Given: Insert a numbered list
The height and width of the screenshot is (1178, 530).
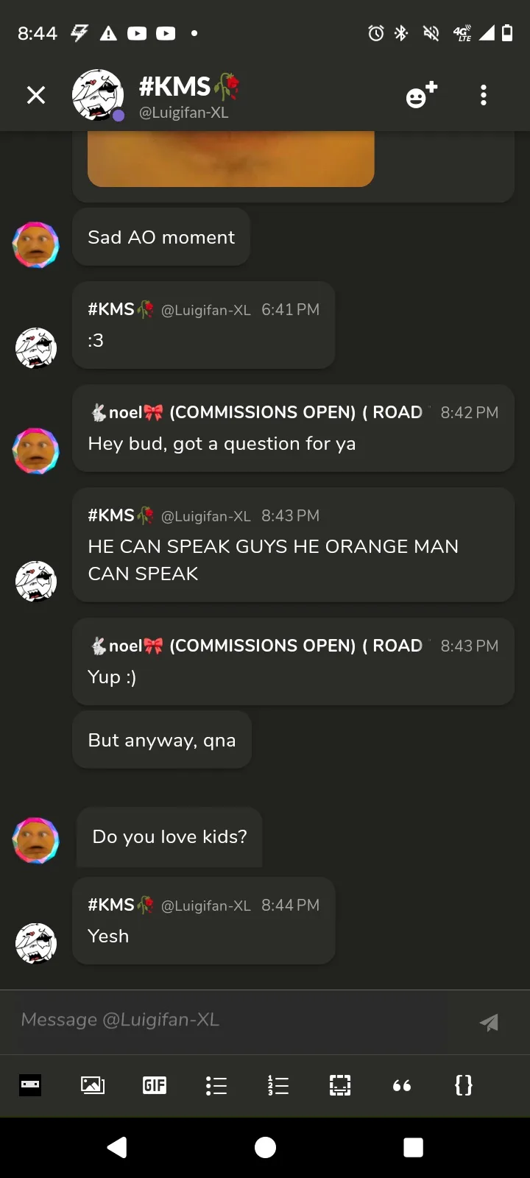Looking at the screenshot, I should [278, 1084].
